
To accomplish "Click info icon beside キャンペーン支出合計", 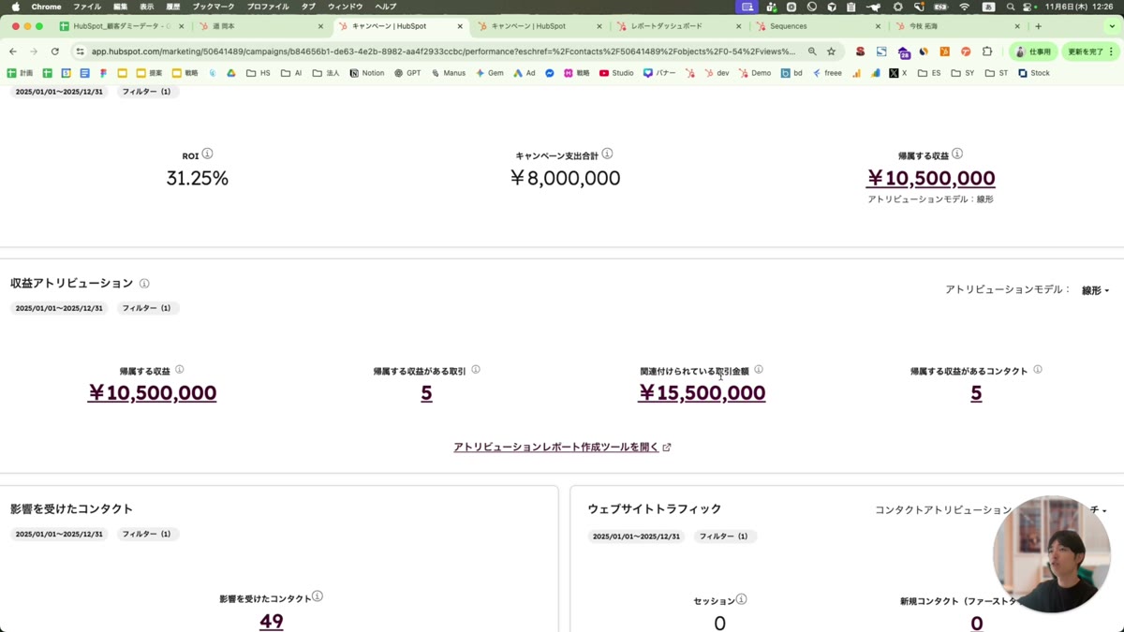I will (x=607, y=154).
